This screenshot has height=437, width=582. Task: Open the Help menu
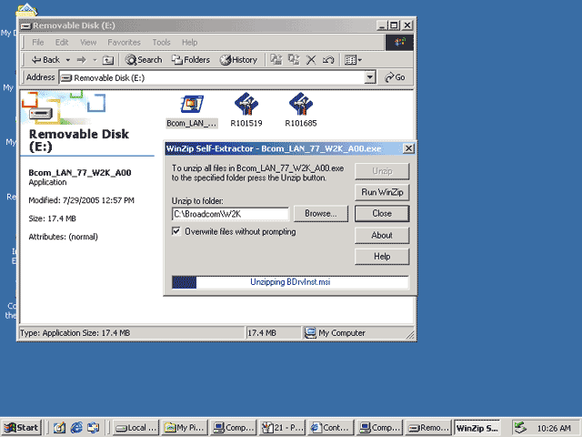[190, 43]
